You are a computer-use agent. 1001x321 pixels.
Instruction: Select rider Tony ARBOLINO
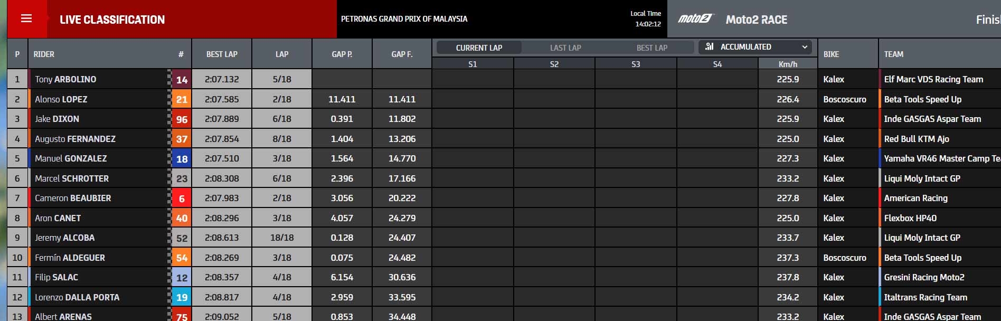65,79
